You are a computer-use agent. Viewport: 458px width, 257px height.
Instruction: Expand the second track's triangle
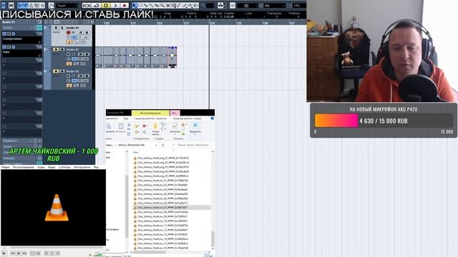point(46,49)
